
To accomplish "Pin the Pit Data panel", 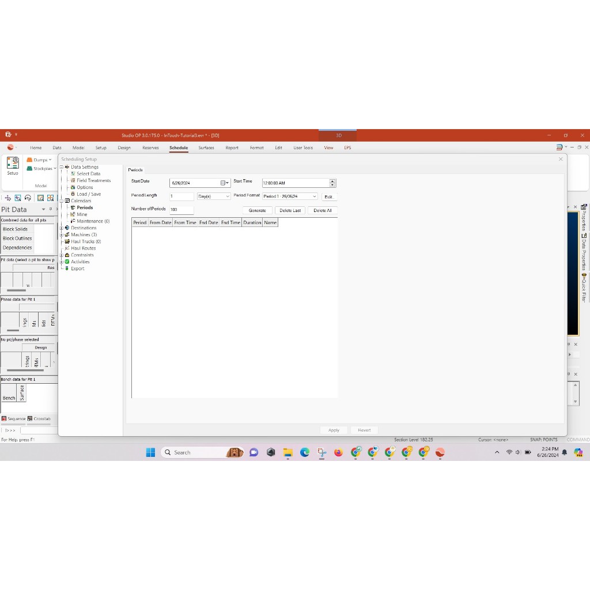I will (51, 209).
